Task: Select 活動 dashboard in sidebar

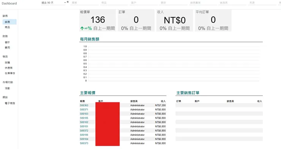Action: click(7, 88)
